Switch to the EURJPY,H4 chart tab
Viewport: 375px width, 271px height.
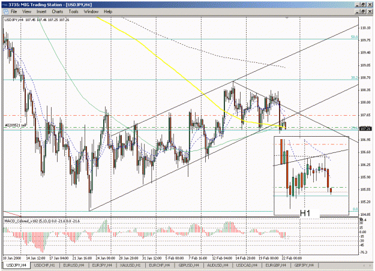pyautogui.click(x=102, y=265)
